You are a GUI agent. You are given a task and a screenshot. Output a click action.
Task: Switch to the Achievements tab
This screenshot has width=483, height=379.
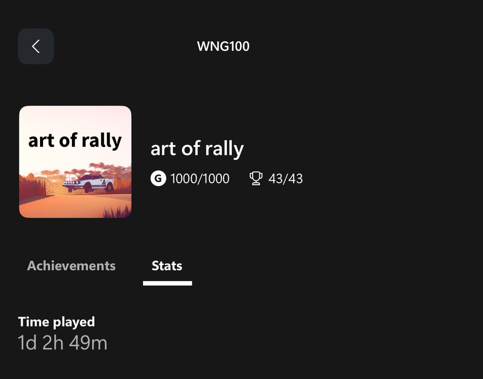71,266
